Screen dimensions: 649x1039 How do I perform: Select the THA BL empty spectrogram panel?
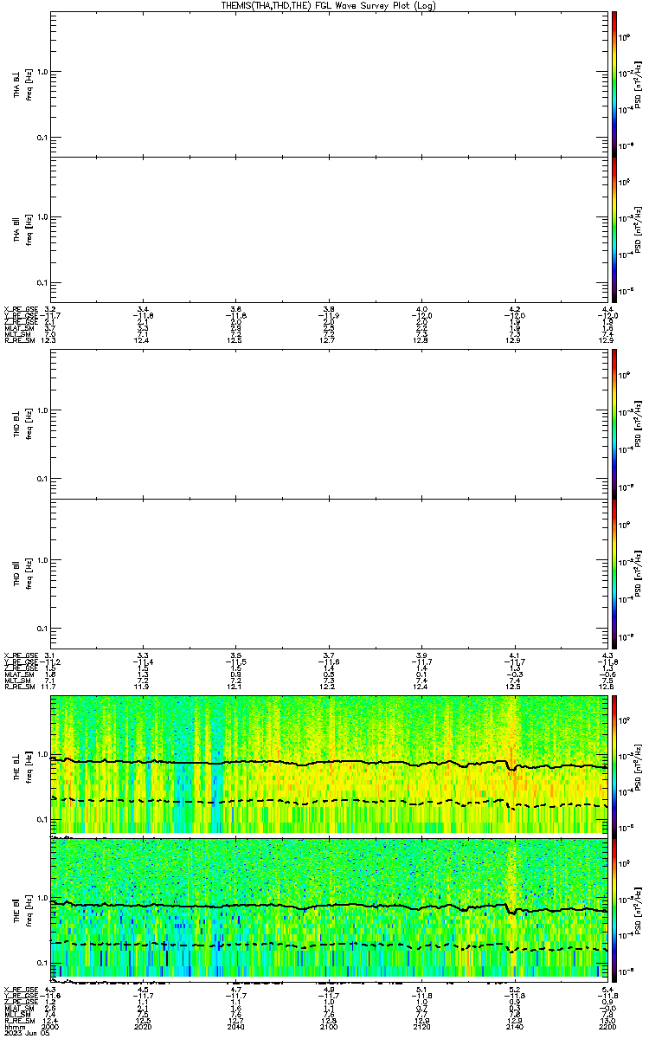330,84
